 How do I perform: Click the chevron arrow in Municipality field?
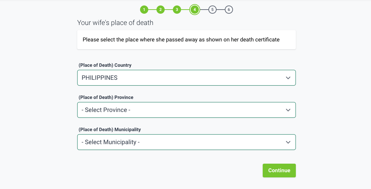click(288, 142)
